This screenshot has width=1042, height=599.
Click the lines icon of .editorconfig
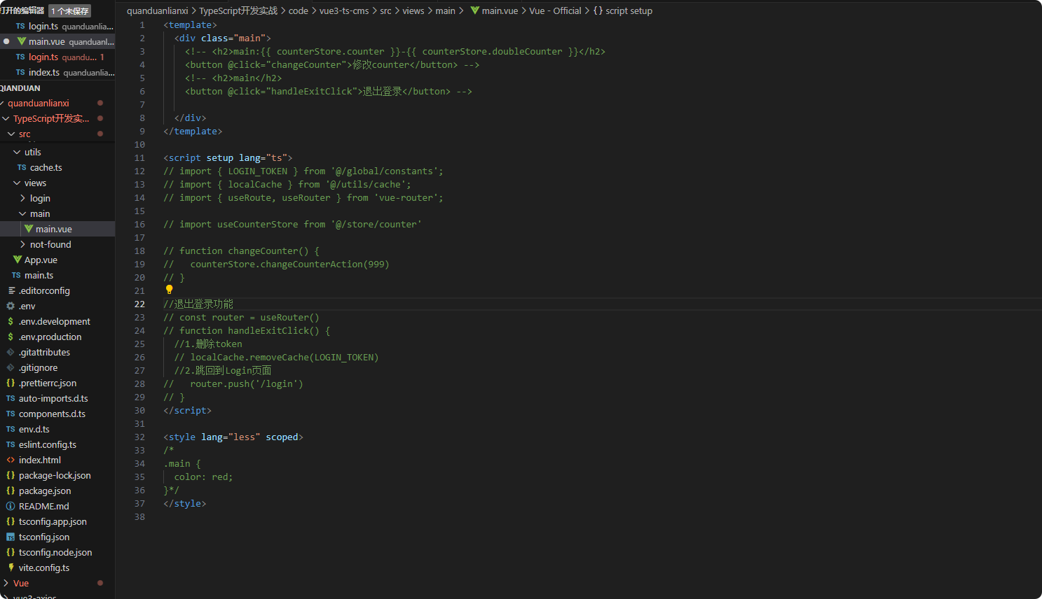[x=11, y=290]
